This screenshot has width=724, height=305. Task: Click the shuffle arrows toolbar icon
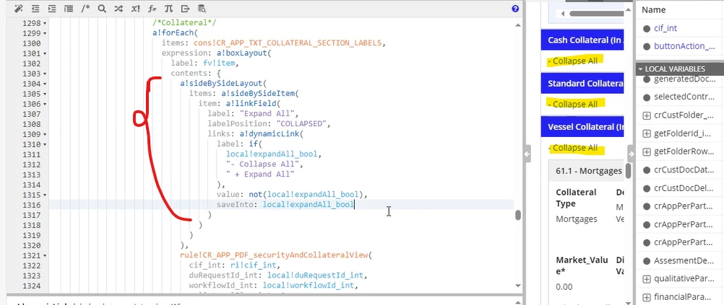pyautogui.click(x=118, y=9)
